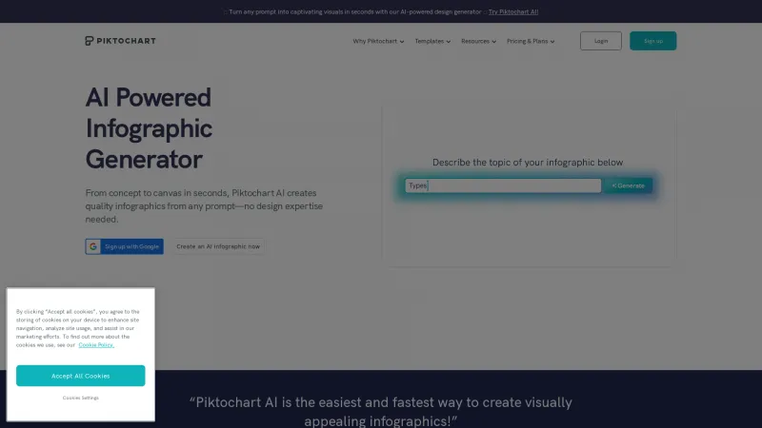Viewport: 762px width, 428px height.
Task: Click the Piktochart AI testimonial quote text
Action: point(380,412)
